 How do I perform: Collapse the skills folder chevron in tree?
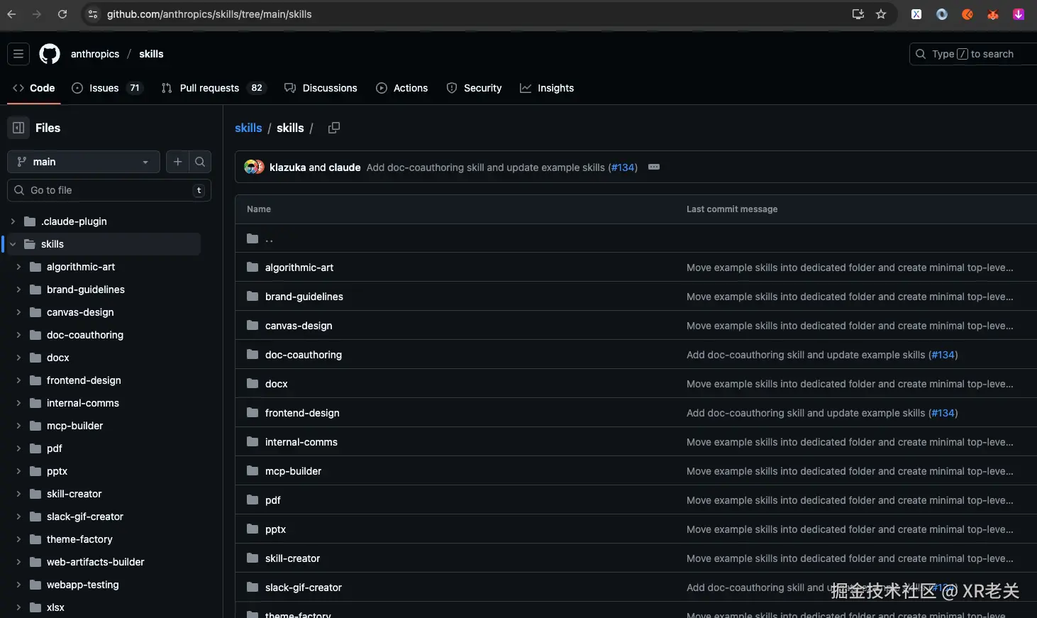13,244
